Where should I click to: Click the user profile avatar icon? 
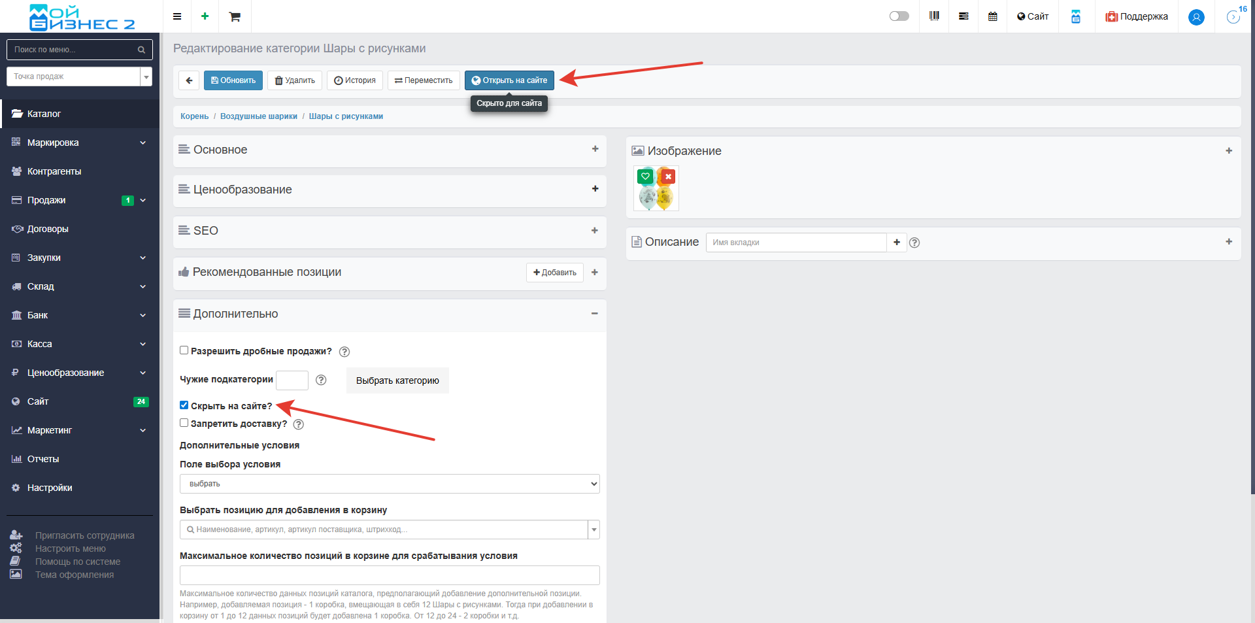[1196, 17]
